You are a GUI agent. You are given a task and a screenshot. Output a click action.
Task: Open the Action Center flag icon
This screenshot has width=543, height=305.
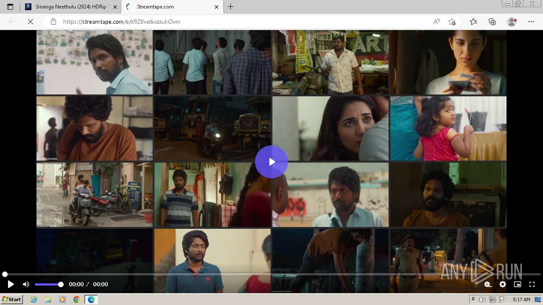point(502,299)
